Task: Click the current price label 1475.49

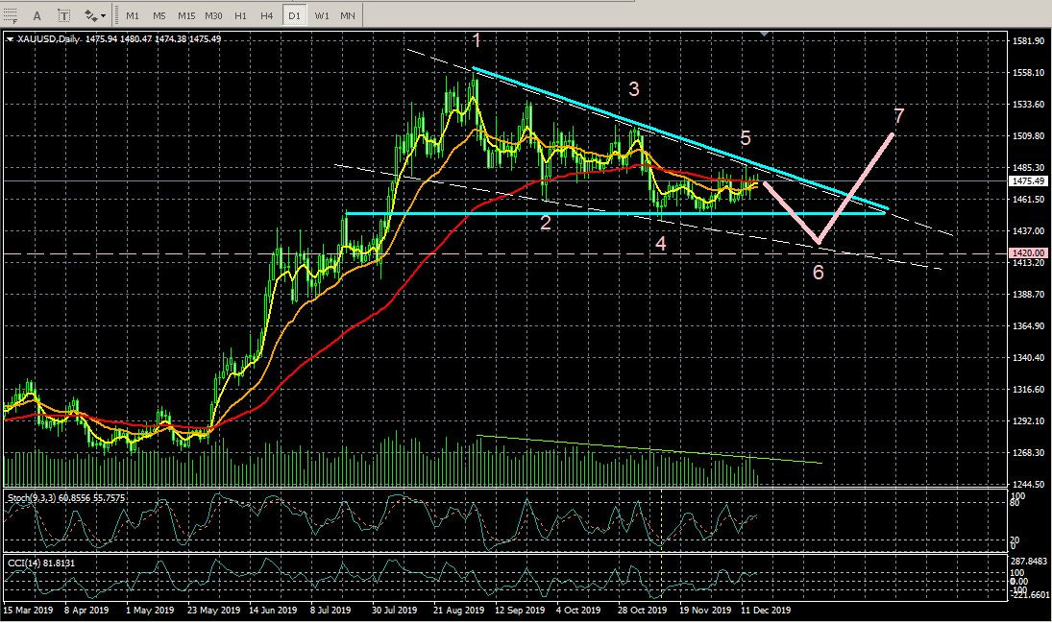Action: click(x=1029, y=181)
